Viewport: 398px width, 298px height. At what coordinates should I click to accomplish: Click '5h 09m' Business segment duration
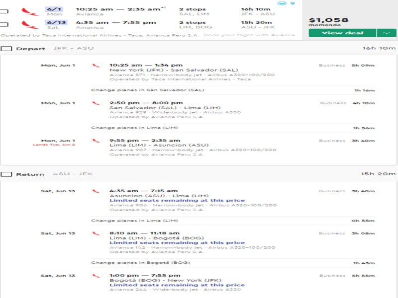(363, 66)
